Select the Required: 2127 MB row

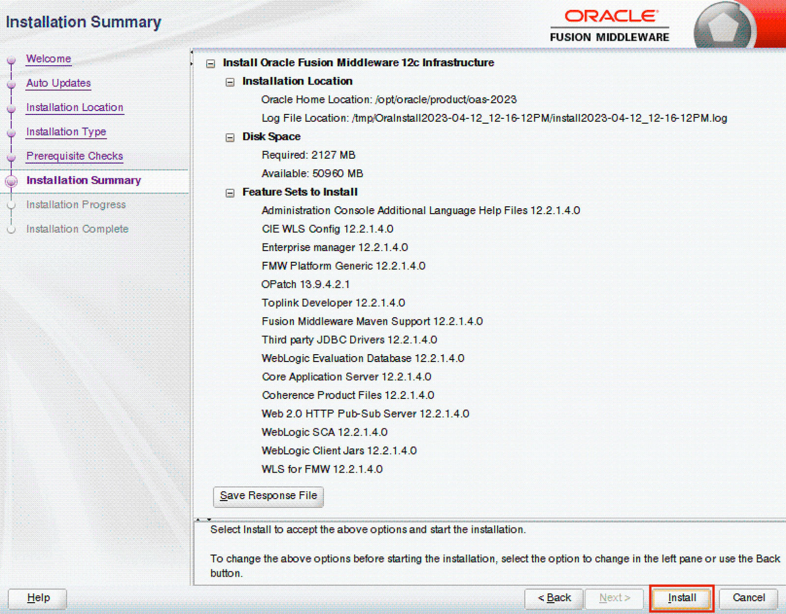(x=309, y=155)
